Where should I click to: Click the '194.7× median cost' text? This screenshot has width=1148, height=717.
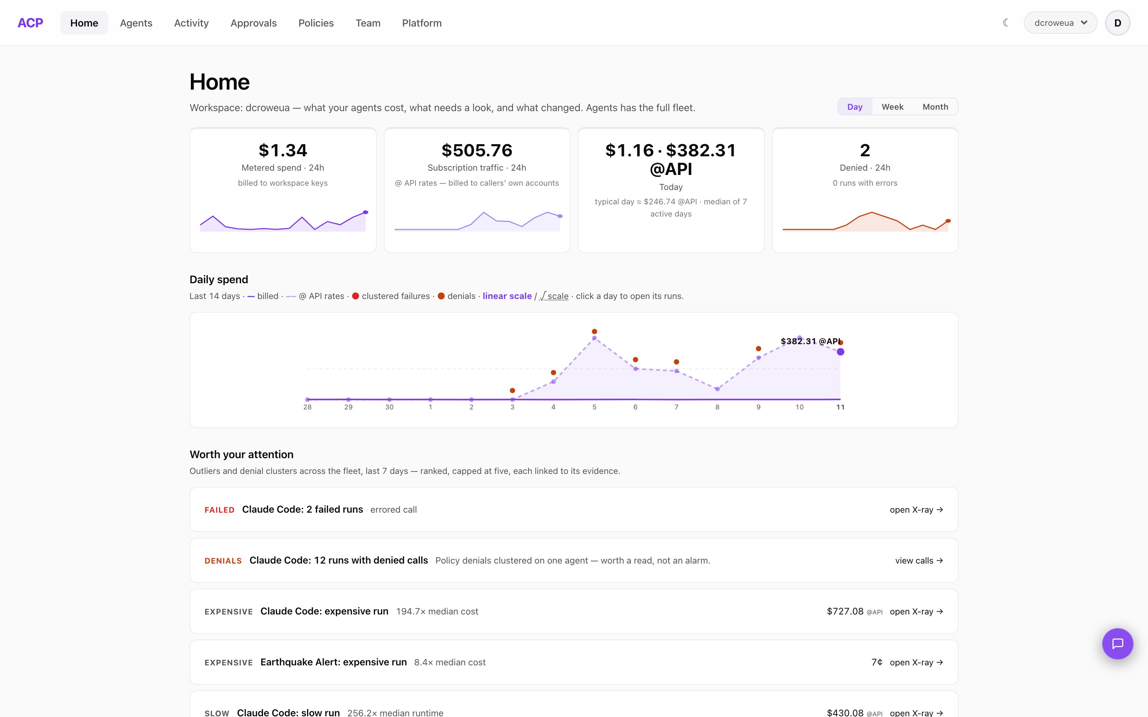437,611
